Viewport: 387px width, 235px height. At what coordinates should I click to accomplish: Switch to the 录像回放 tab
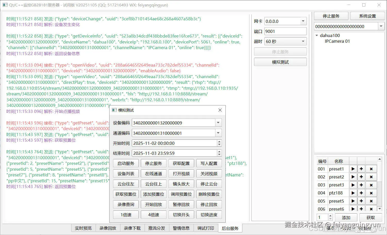coord(108,228)
